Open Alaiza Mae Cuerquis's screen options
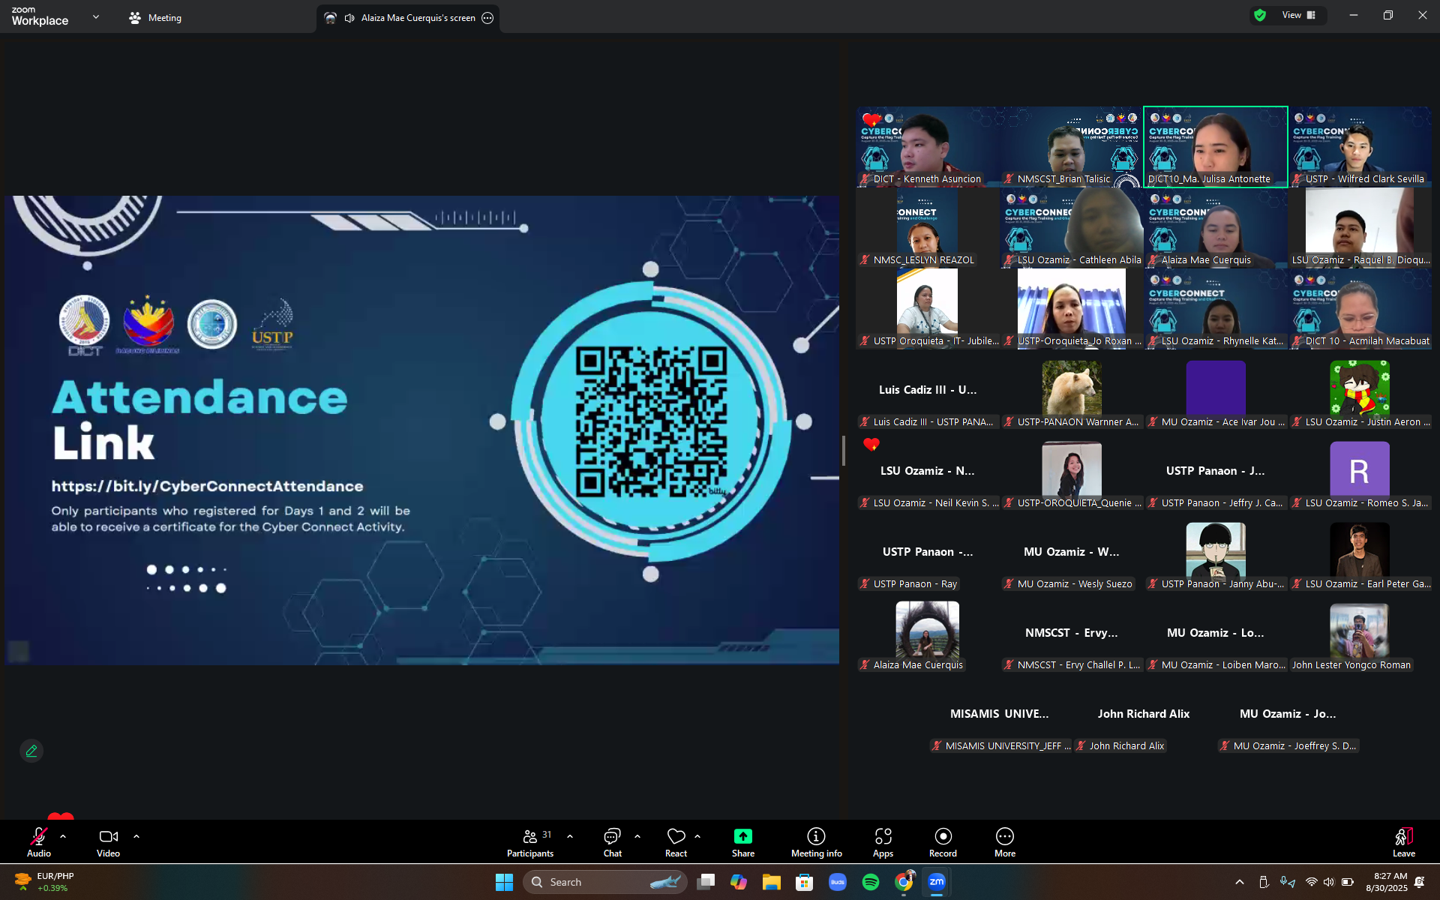The image size is (1440, 900). (487, 18)
